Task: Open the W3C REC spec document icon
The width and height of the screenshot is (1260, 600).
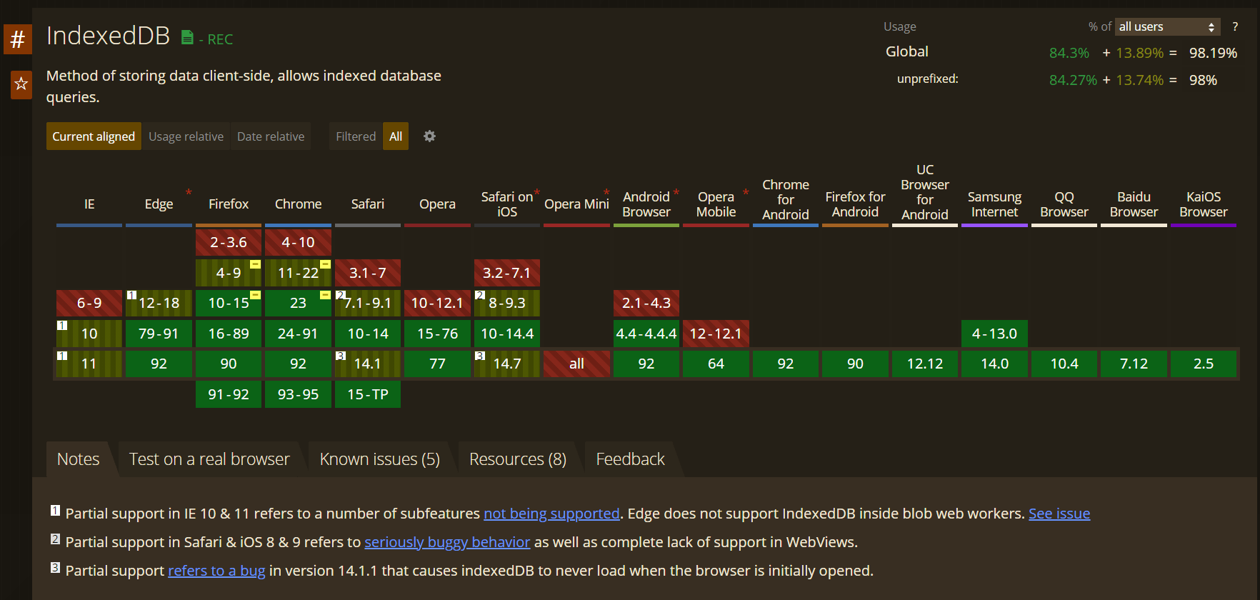Action: (x=187, y=38)
